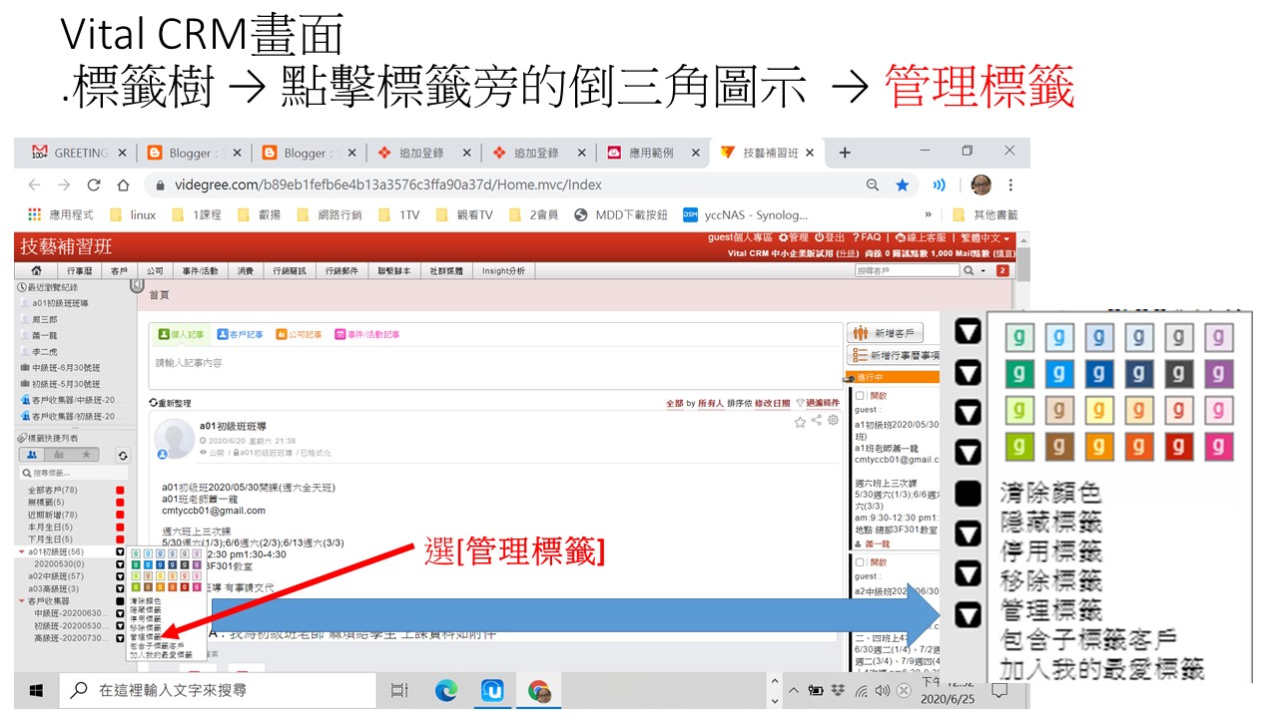This screenshot has width=1278, height=718.
Task: Open the search options arrow next to magnifier
Action: pos(983,270)
